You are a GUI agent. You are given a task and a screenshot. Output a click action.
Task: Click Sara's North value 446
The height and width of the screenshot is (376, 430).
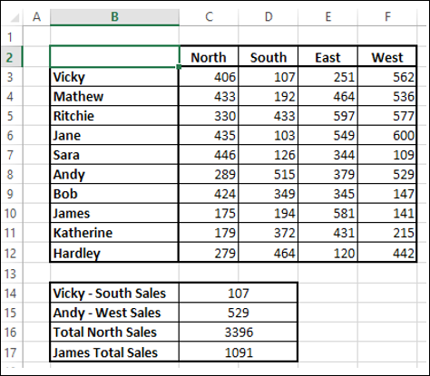(209, 155)
